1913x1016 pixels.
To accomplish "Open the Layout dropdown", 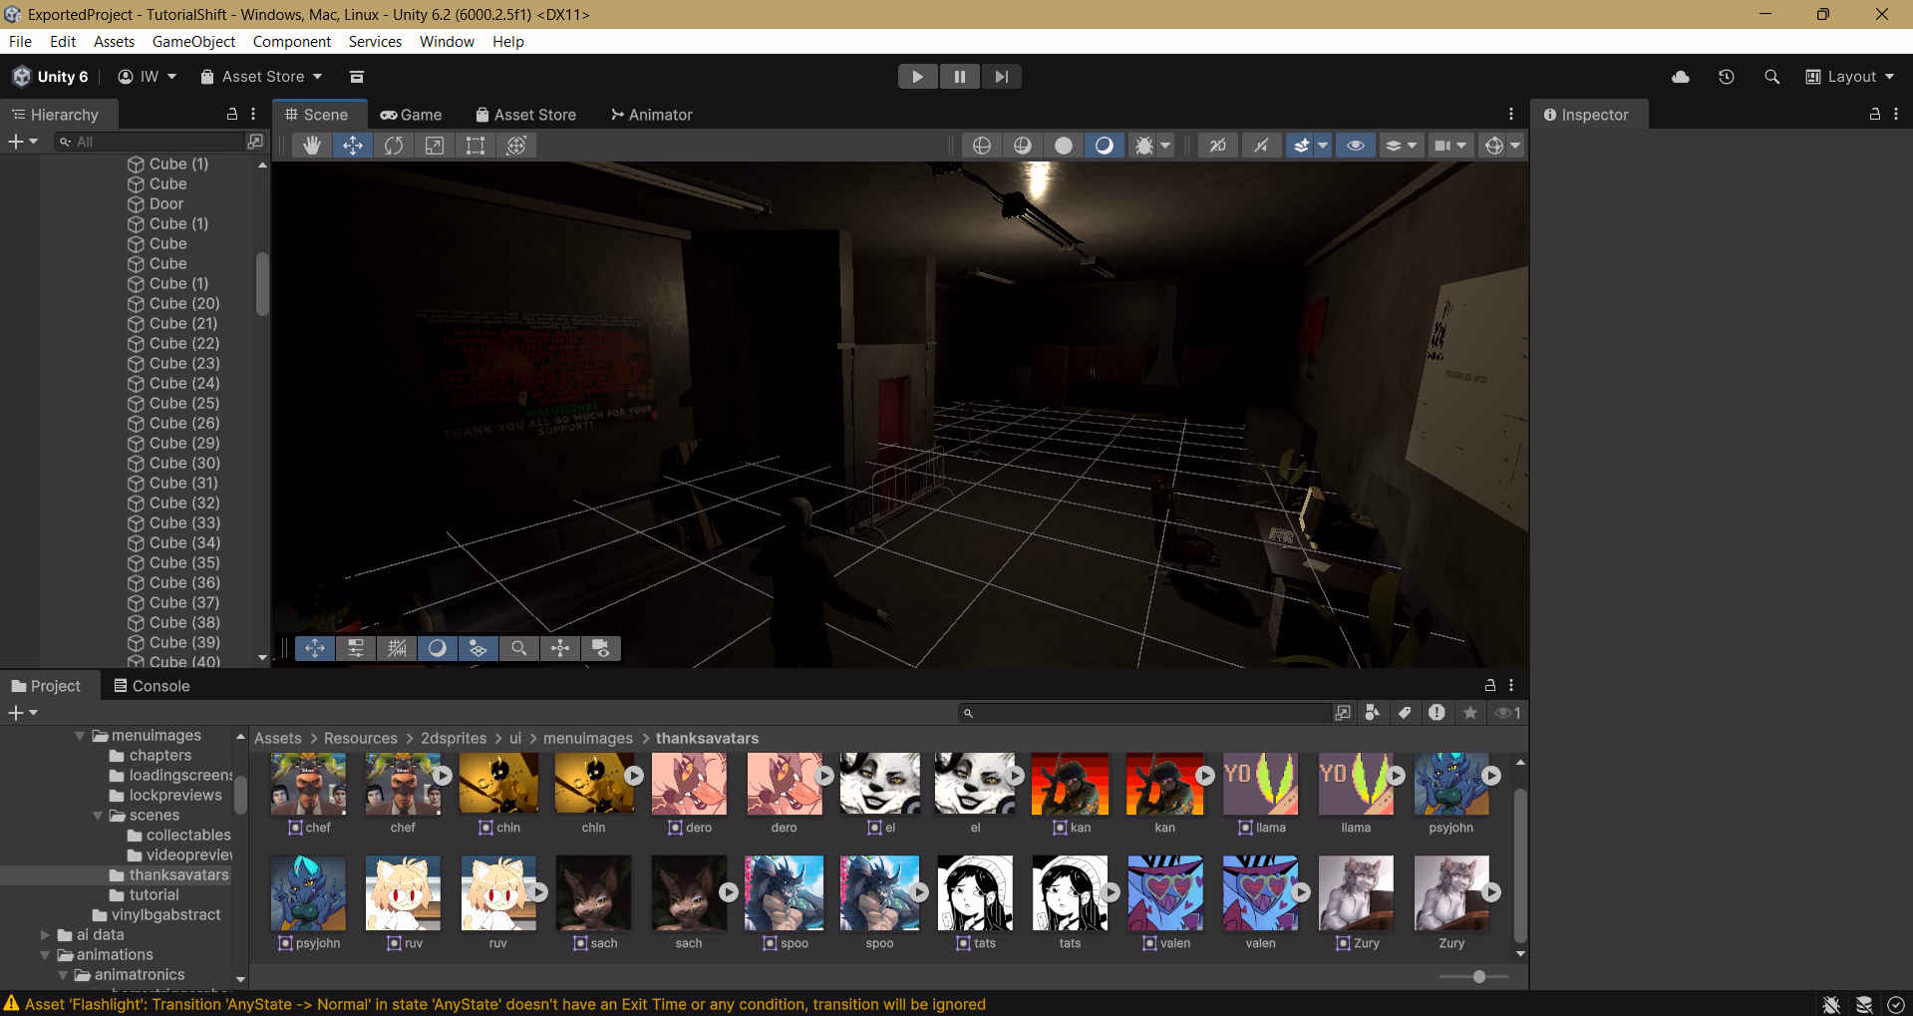I will pyautogui.click(x=1850, y=77).
